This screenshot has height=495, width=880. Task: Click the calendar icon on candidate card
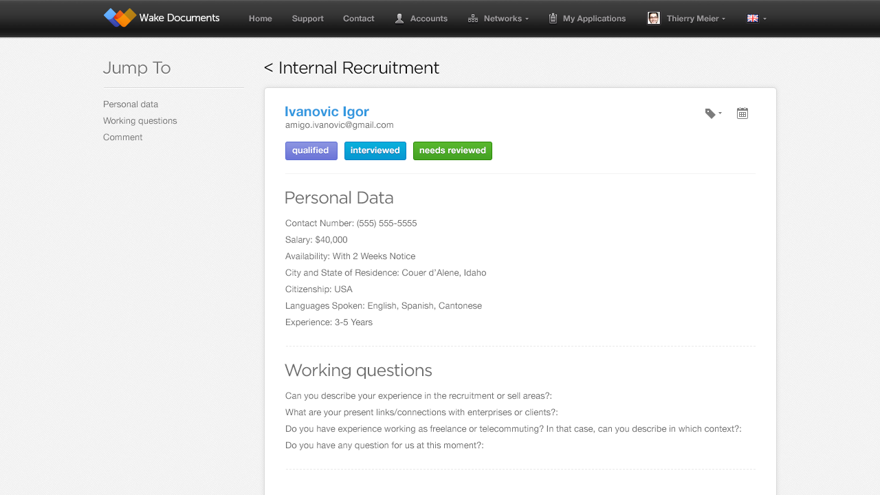coord(742,113)
